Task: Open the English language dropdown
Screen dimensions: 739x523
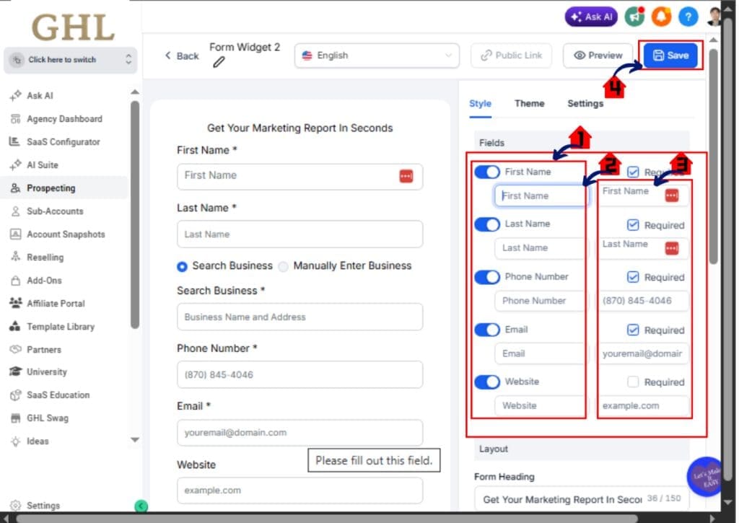Action: click(377, 56)
